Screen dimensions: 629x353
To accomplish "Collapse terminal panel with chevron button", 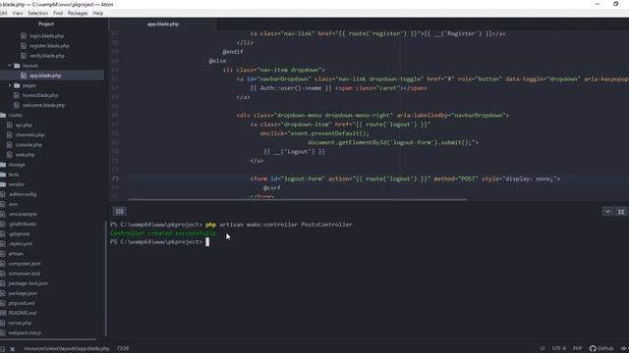I will pos(607,212).
